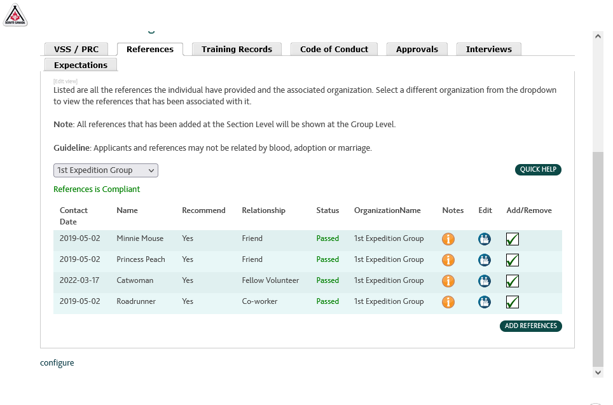Open notes for Minnie Mouse reference

pos(448,239)
